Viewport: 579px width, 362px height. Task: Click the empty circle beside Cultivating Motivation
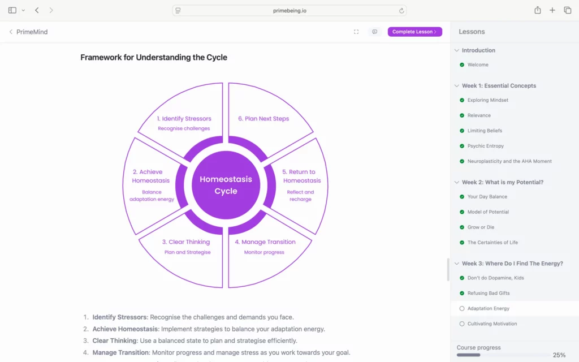click(462, 324)
